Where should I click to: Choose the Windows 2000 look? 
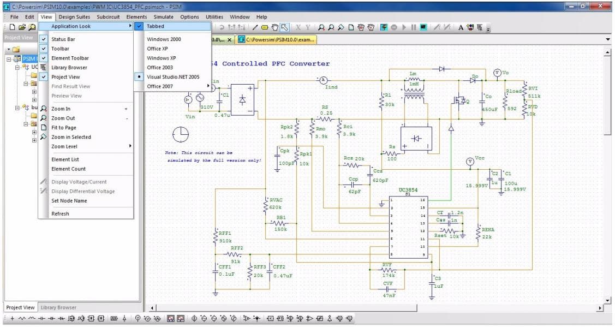(x=172, y=39)
